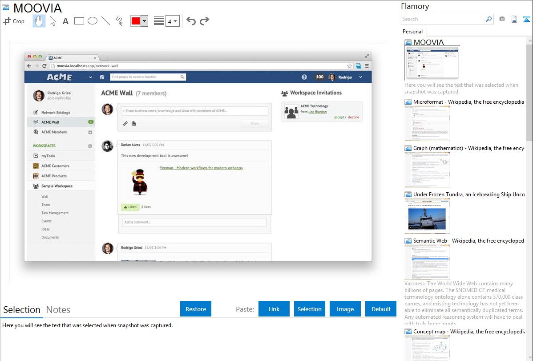
Task: Select the Crop tool
Action: pos(14,21)
